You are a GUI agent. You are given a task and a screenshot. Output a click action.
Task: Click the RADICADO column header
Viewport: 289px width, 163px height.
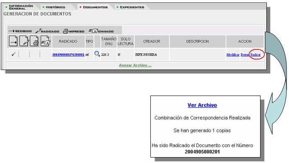(x=68, y=41)
